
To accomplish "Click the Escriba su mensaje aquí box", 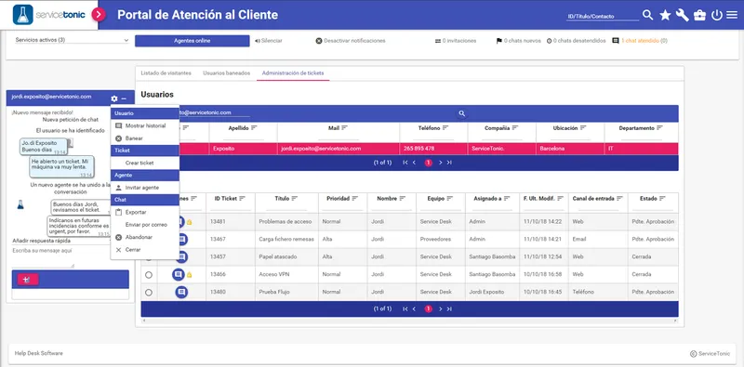I will (x=43, y=257).
